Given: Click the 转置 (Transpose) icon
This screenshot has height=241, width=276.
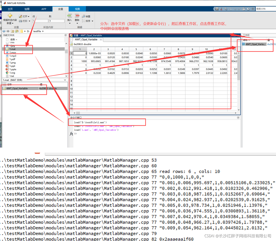Looking at the screenshot, I should coord(83,16).
